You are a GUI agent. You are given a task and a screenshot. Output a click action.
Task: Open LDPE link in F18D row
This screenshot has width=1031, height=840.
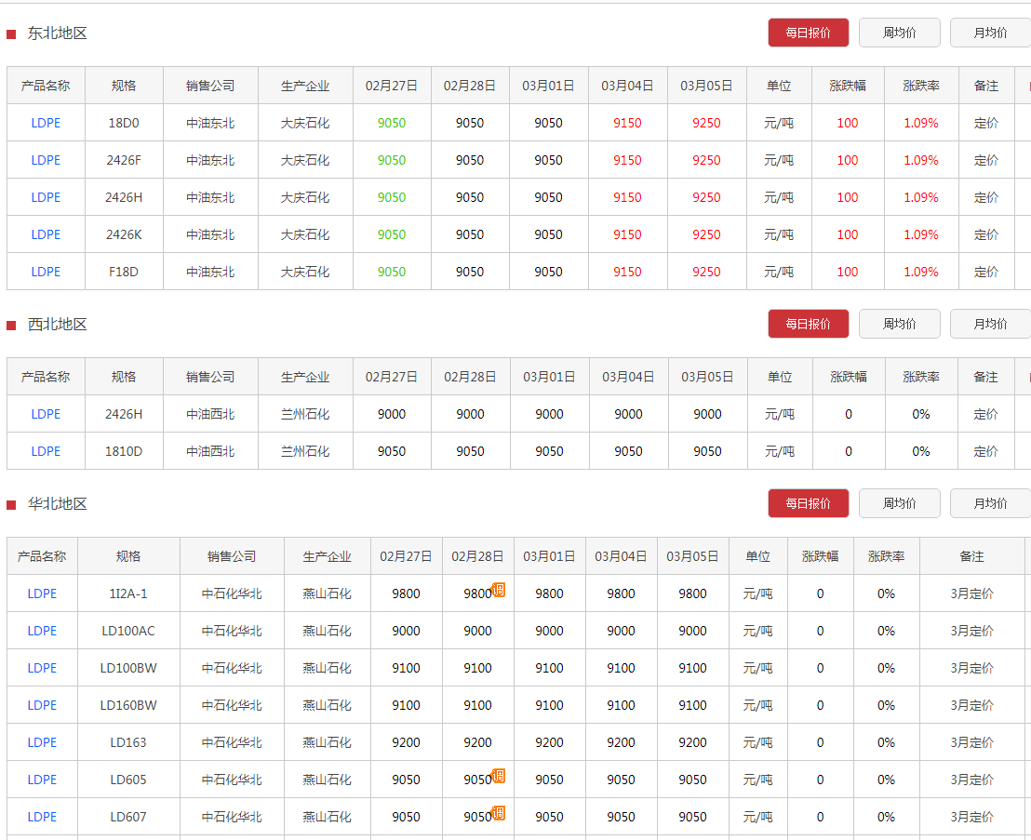[x=46, y=272]
